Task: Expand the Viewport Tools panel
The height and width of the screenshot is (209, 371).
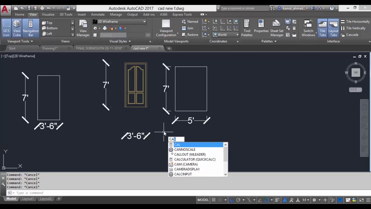Action: pos(20,41)
